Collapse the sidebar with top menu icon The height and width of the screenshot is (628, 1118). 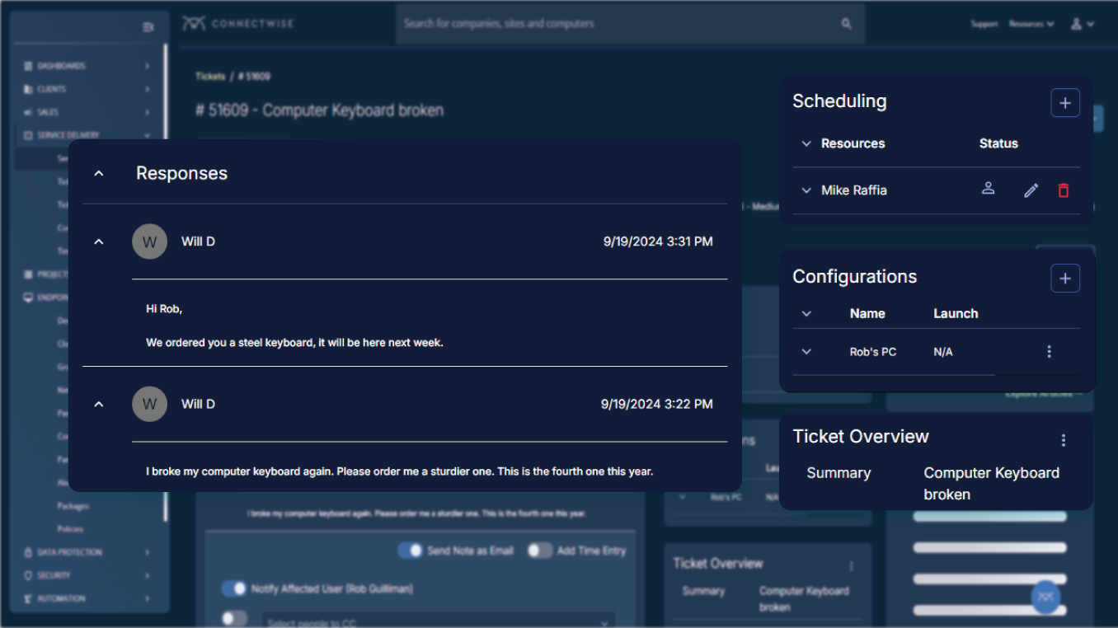148,27
